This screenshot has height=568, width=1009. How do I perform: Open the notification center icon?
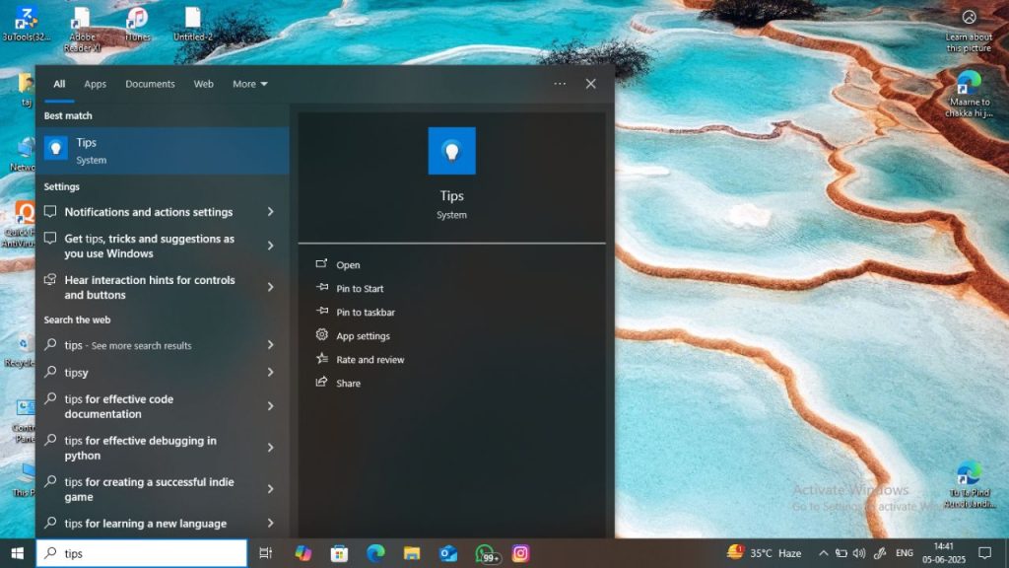(984, 553)
